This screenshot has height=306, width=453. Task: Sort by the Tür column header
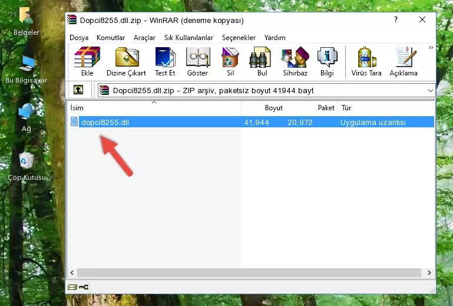tap(386, 108)
